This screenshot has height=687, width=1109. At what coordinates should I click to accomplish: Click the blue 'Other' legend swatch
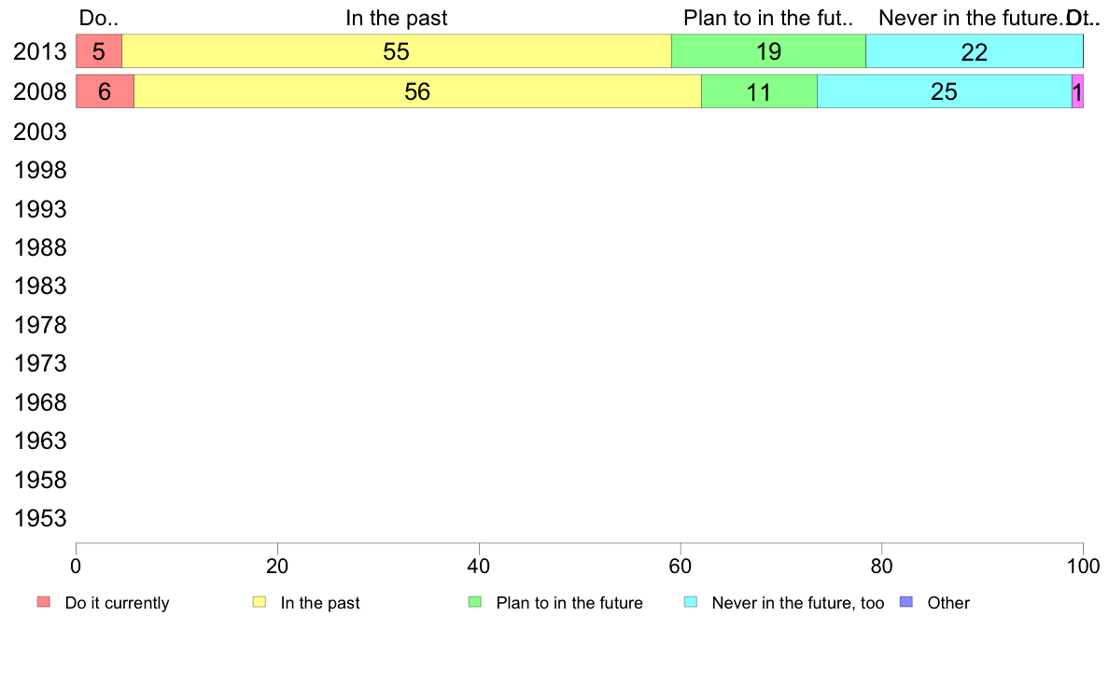(x=906, y=602)
